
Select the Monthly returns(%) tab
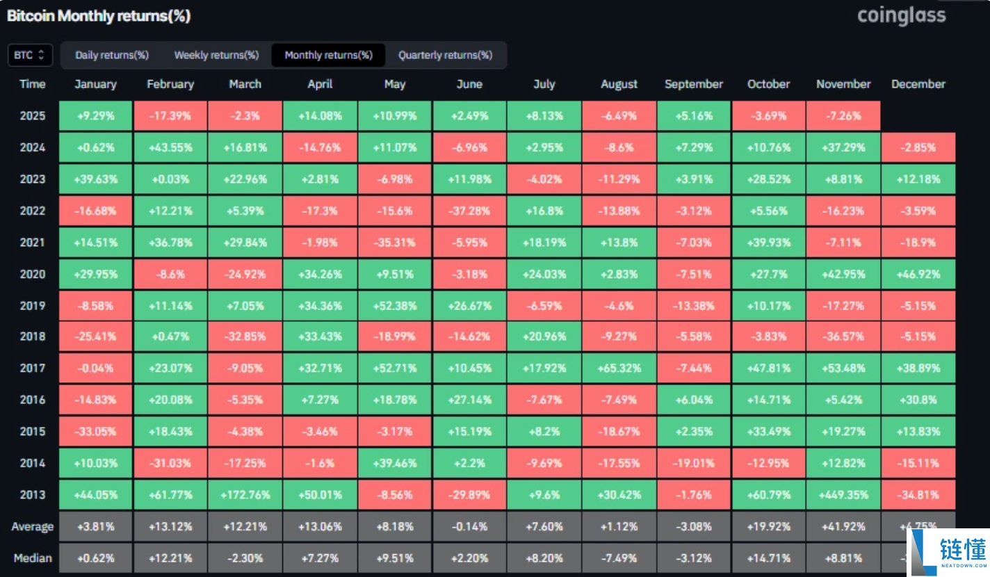[x=328, y=55]
